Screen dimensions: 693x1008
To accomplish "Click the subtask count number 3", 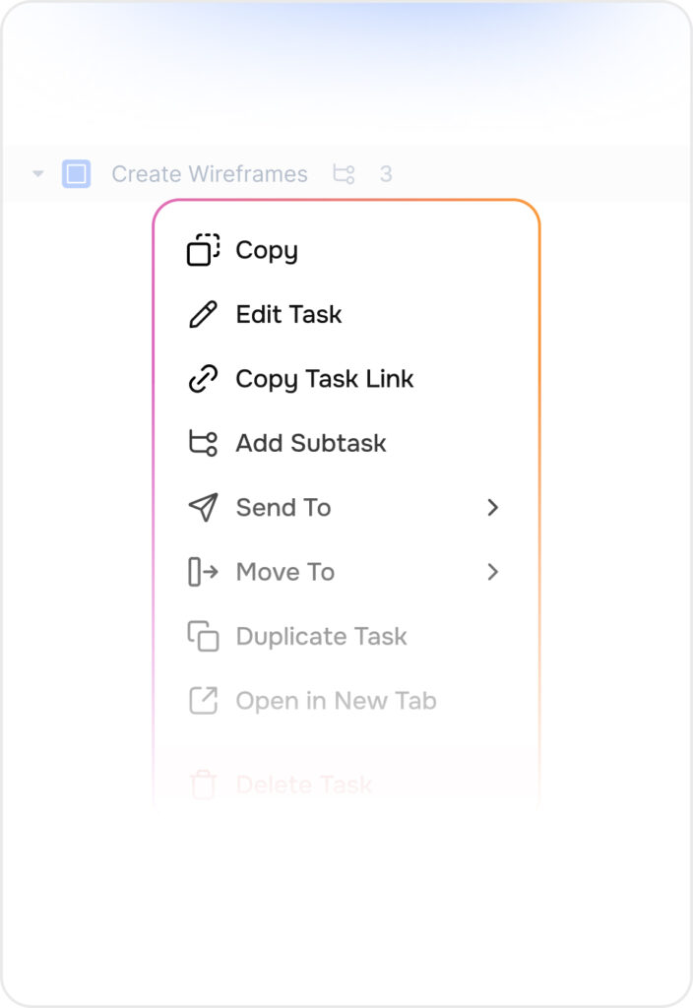I will click(386, 174).
